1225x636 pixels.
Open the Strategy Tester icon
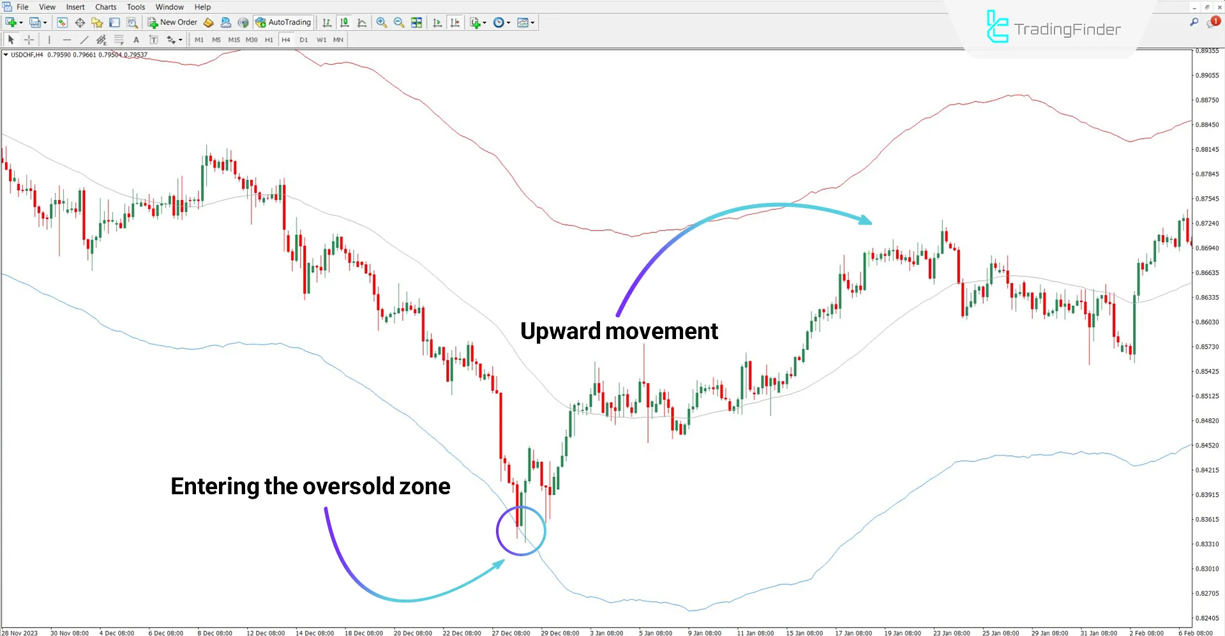[132, 22]
